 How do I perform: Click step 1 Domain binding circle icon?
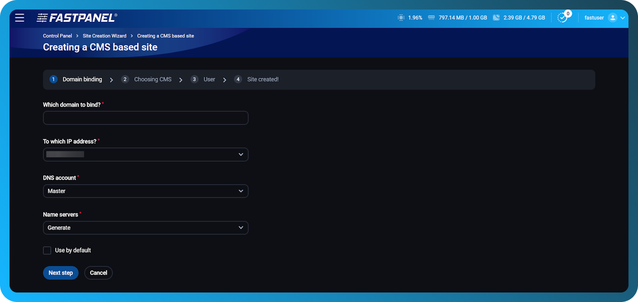click(x=53, y=79)
